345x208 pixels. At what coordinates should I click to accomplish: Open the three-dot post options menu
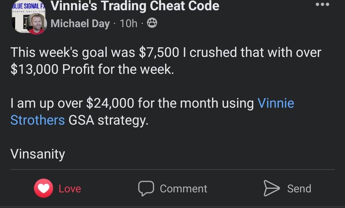322,4
